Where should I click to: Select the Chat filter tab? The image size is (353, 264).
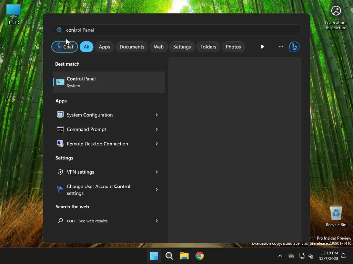pyautogui.click(x=64, y=47)
